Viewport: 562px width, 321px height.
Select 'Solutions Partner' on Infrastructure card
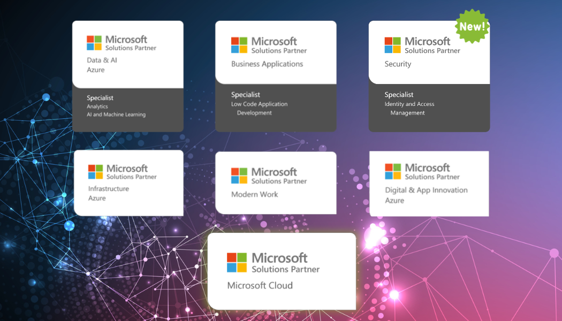click(x=132, y=177)
